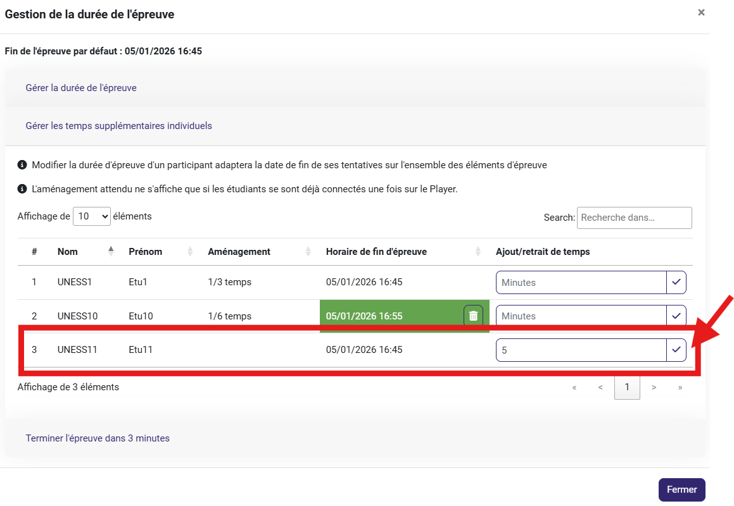Click the Search input field

(x=634, y=218)
